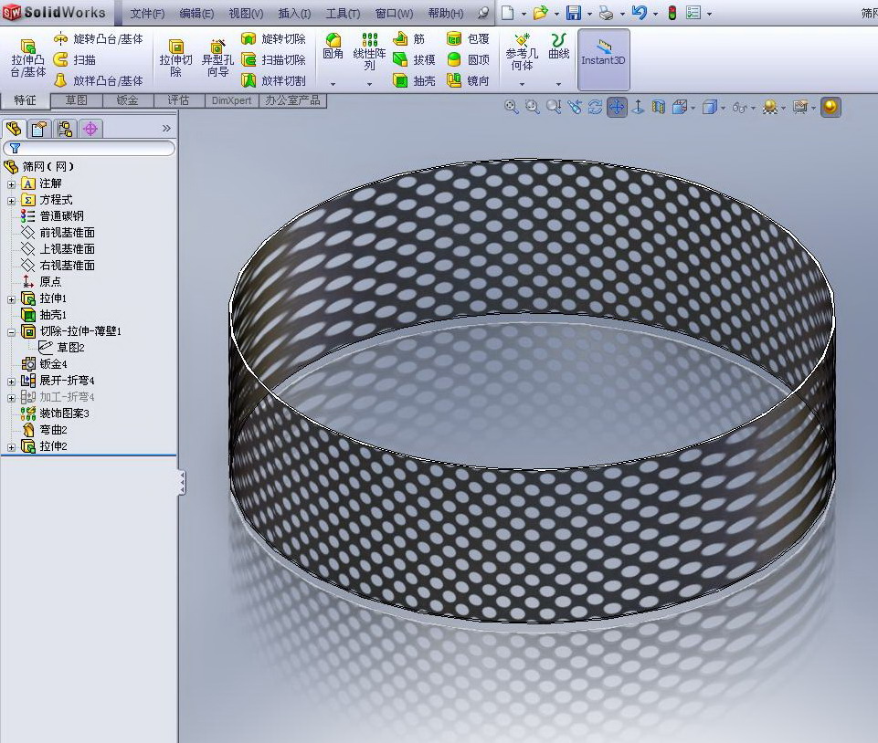
Task: Open the 异型孔向导 hole wizard
Action: pyautogui.click(x=217, y=58)
